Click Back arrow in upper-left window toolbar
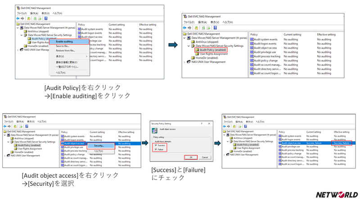360x203 pixels. tap(18, 18)
